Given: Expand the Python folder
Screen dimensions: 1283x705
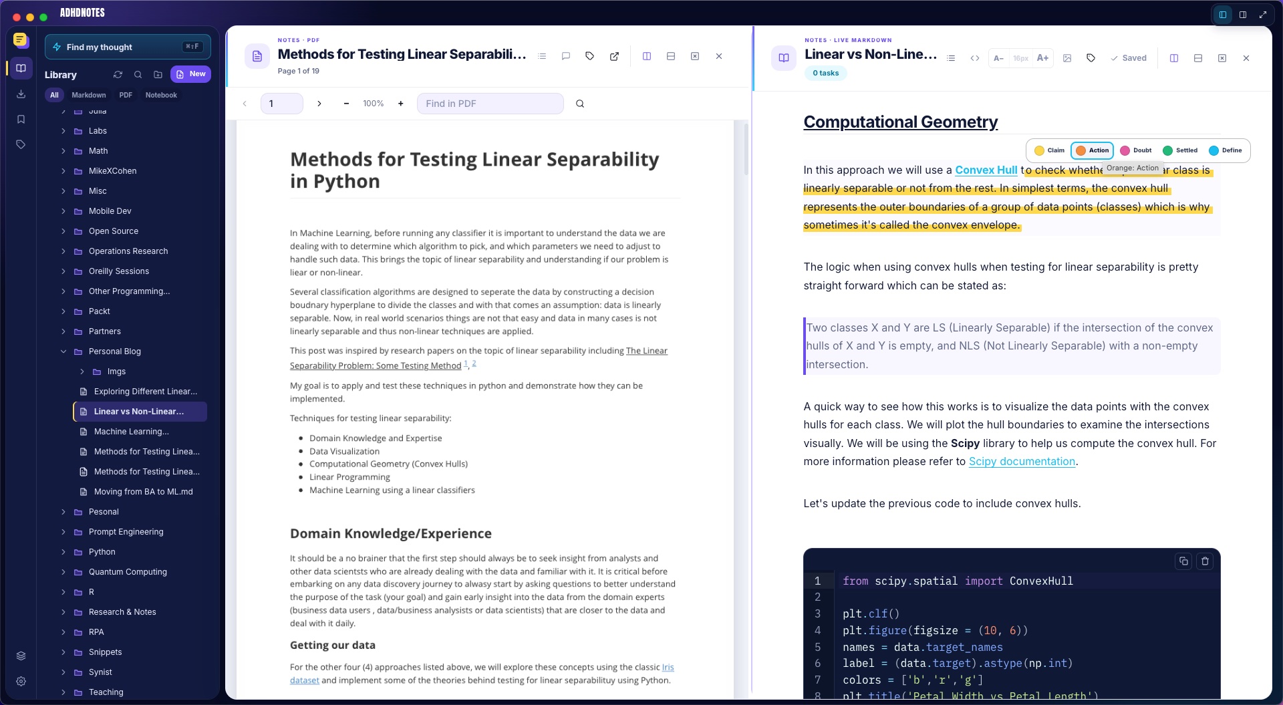Looking at the screenshot, I should (x=63, y=552).
